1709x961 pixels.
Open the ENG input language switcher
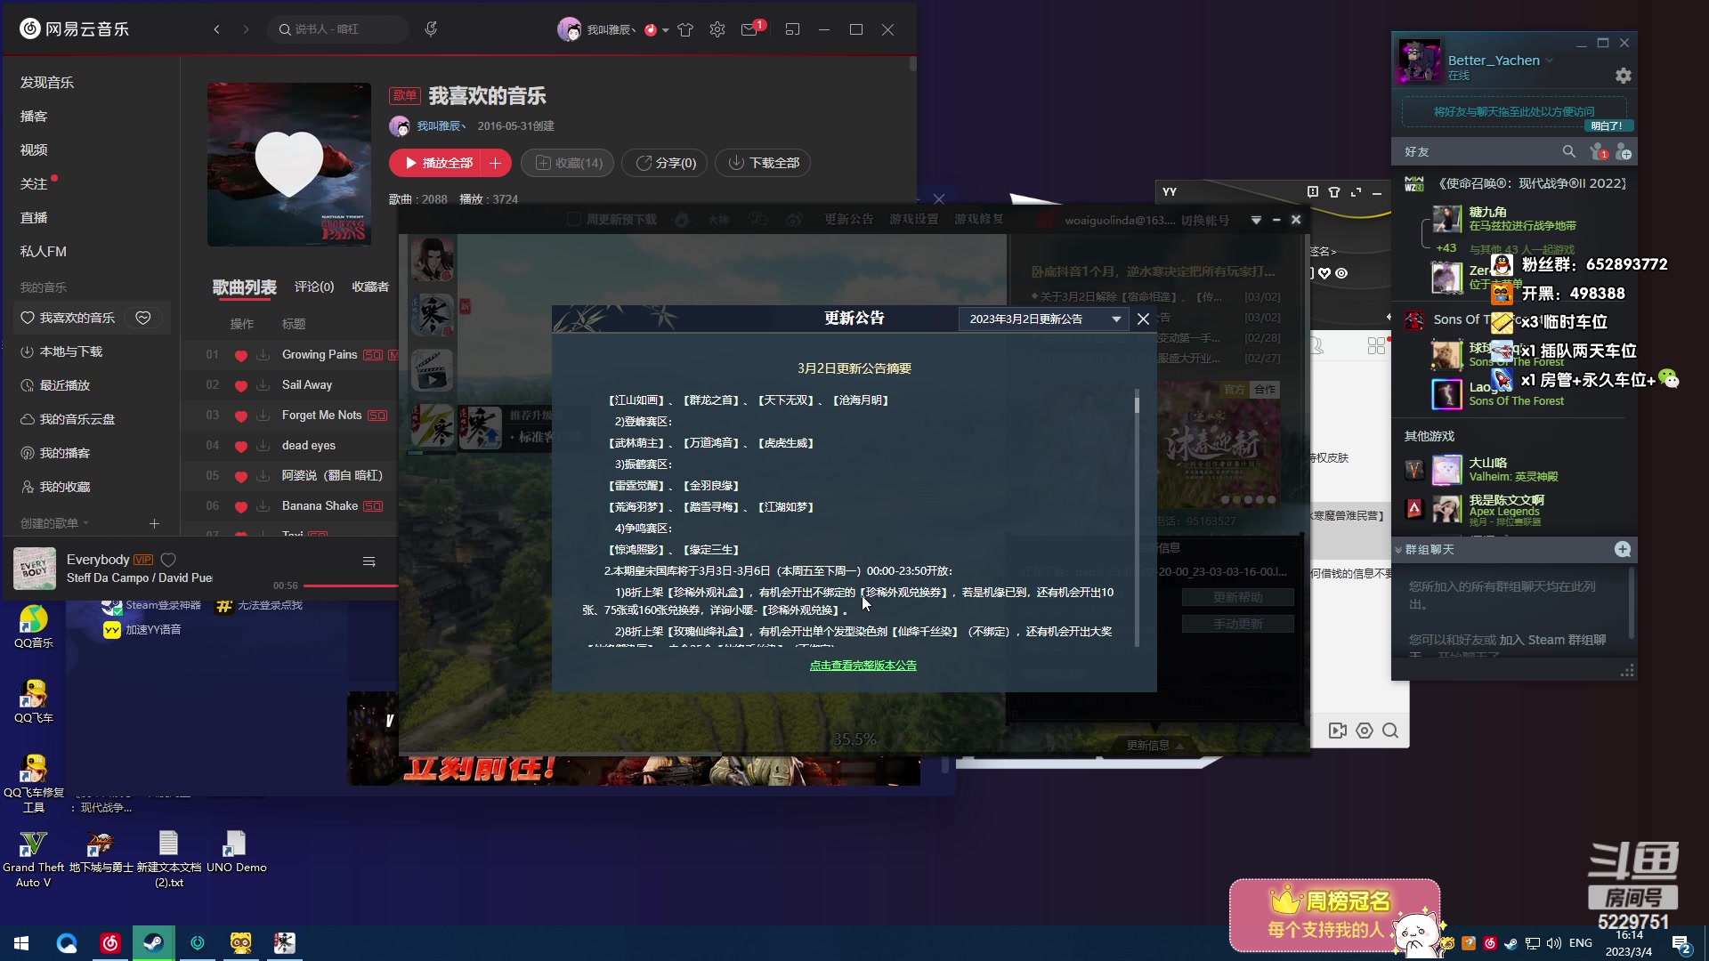click(x=1581, y=943)
